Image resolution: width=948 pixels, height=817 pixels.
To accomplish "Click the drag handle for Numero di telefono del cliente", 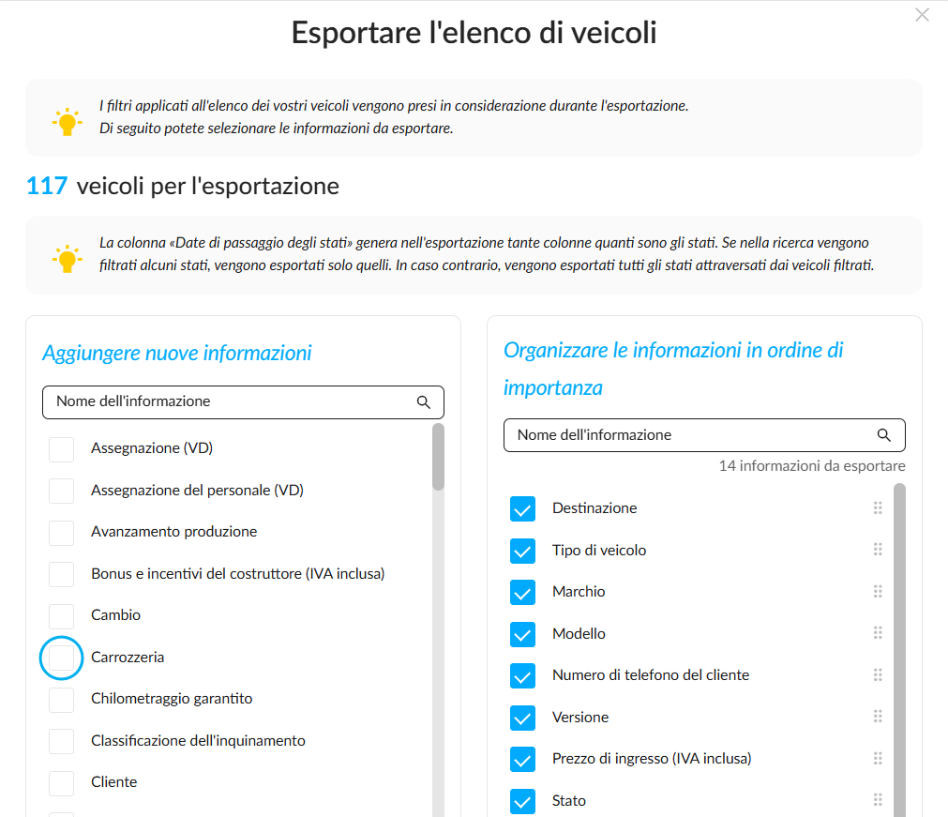I will [x=878, y=674].
